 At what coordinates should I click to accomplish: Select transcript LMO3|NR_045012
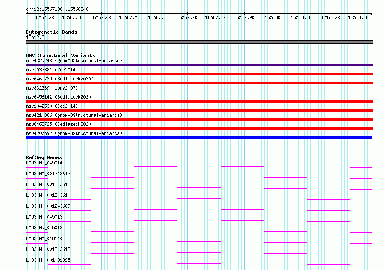44,228
